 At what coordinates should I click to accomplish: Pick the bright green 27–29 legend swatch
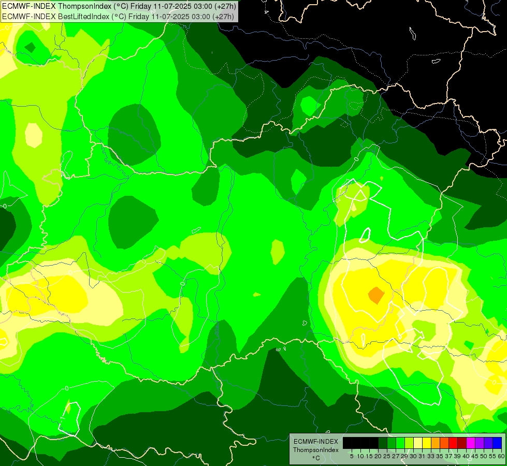(400, 443)
